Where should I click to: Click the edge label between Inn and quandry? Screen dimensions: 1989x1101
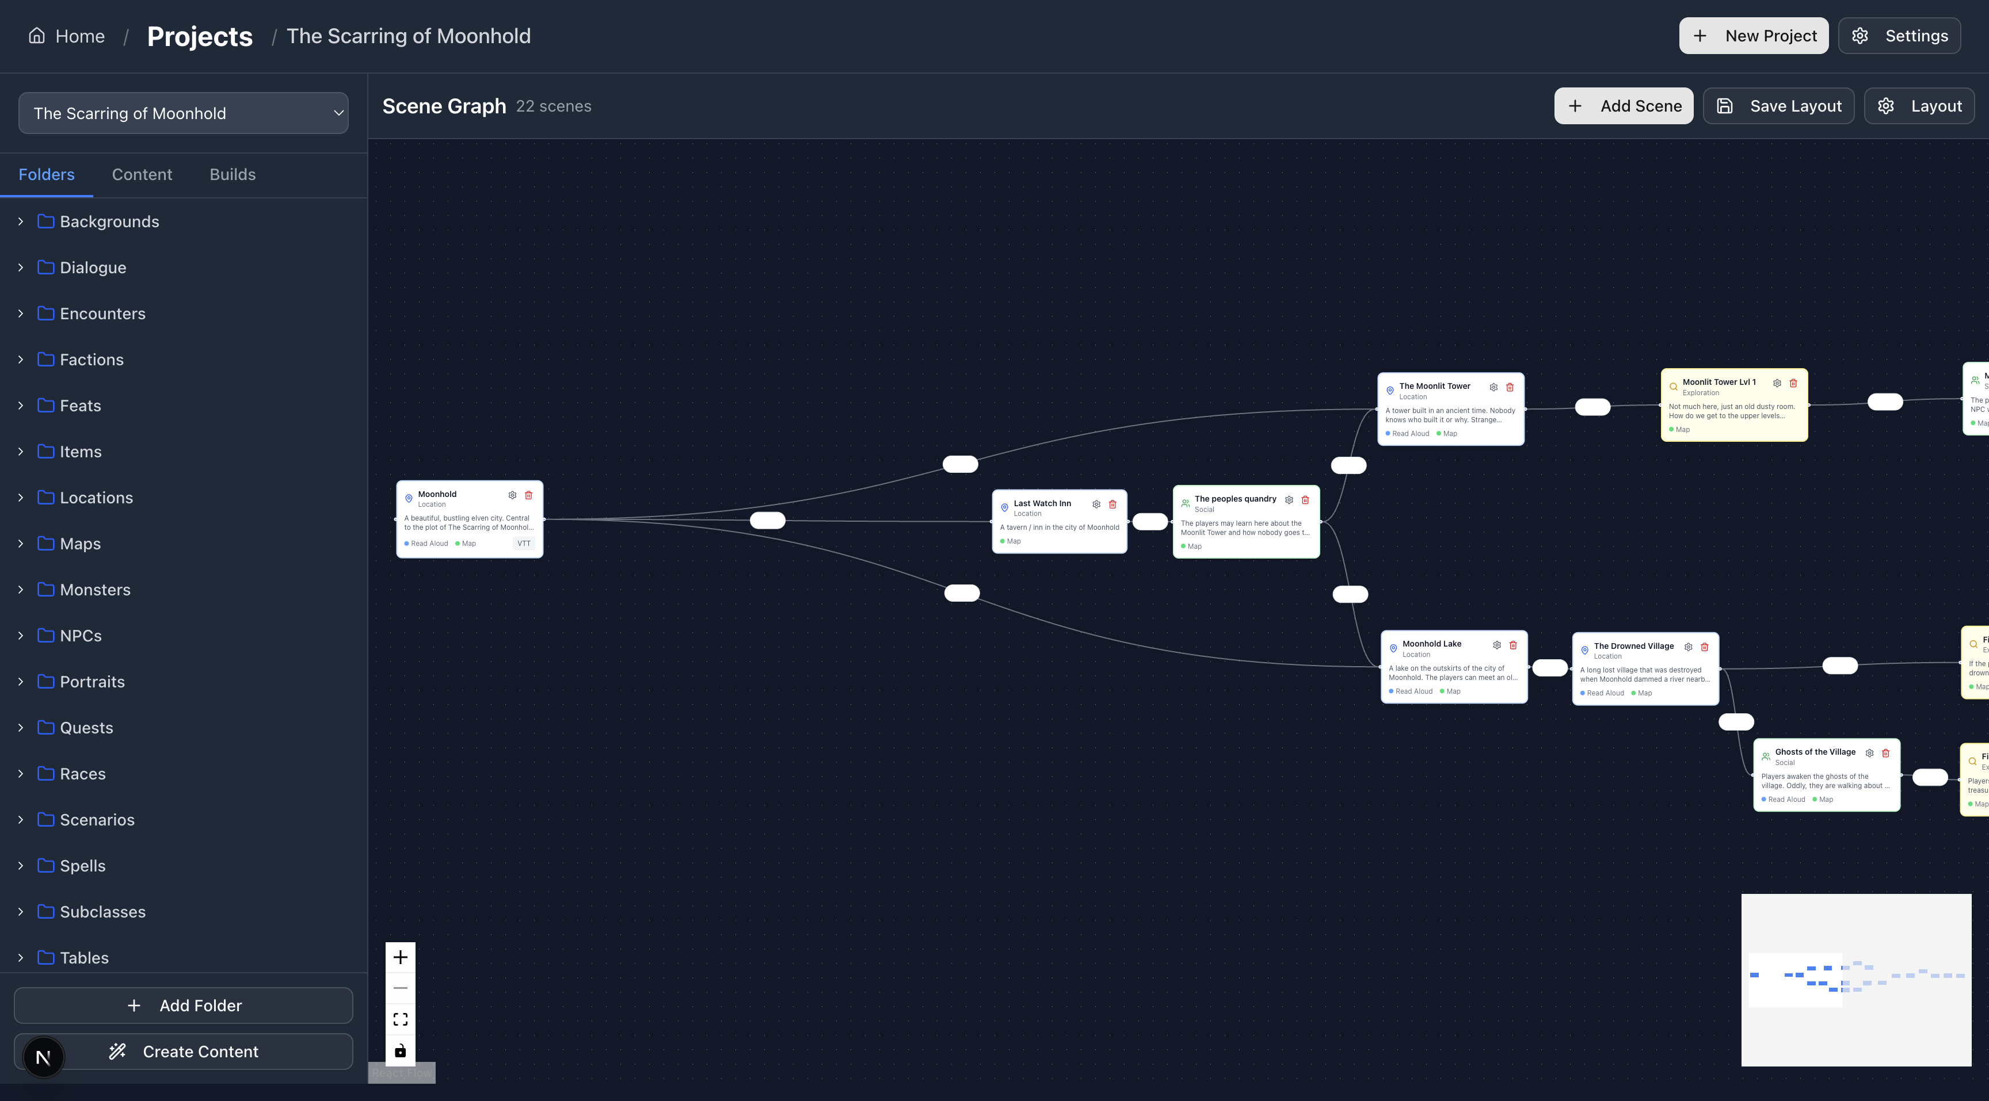(x=1150, y=522)
